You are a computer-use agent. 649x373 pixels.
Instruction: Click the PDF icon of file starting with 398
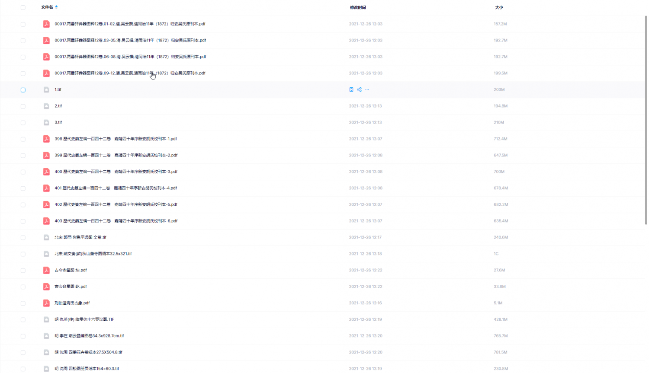(46, 139)
